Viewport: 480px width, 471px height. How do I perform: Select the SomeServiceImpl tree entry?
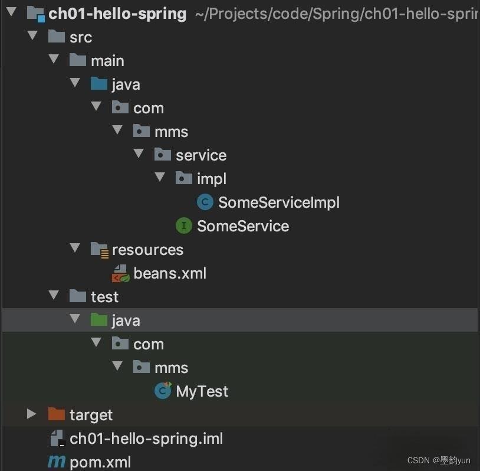coord(279,202)
